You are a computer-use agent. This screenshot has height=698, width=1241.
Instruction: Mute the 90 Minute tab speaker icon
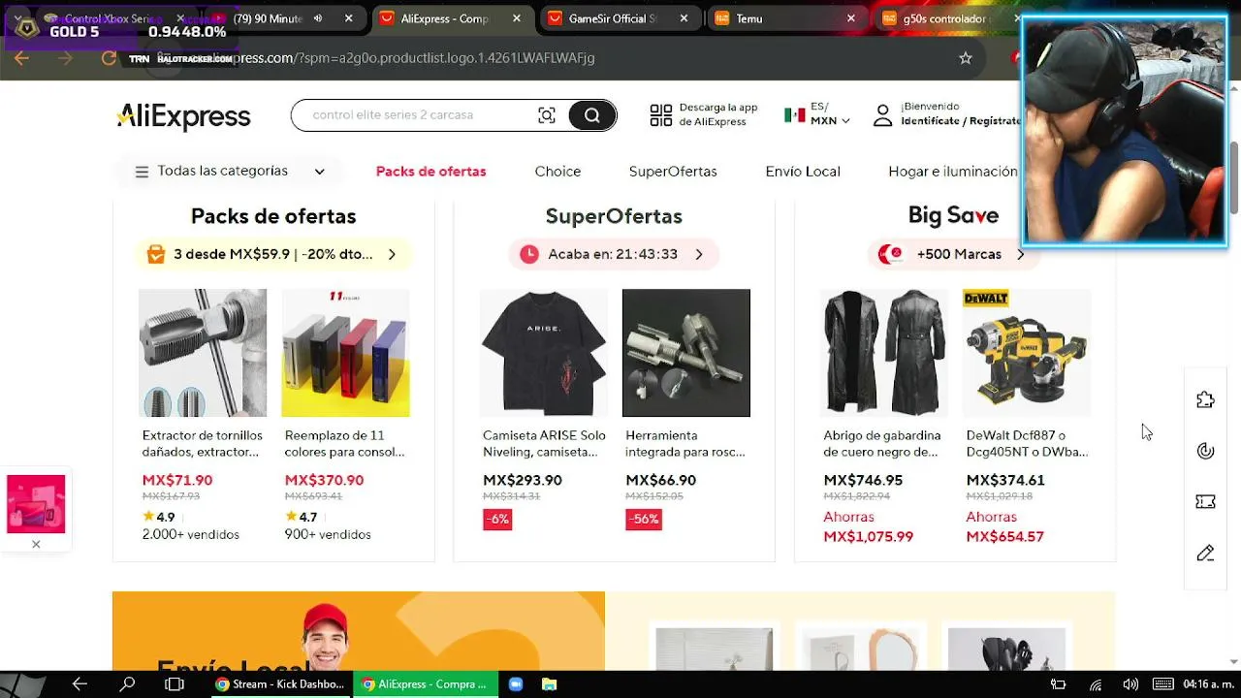[x=318, y=18]
